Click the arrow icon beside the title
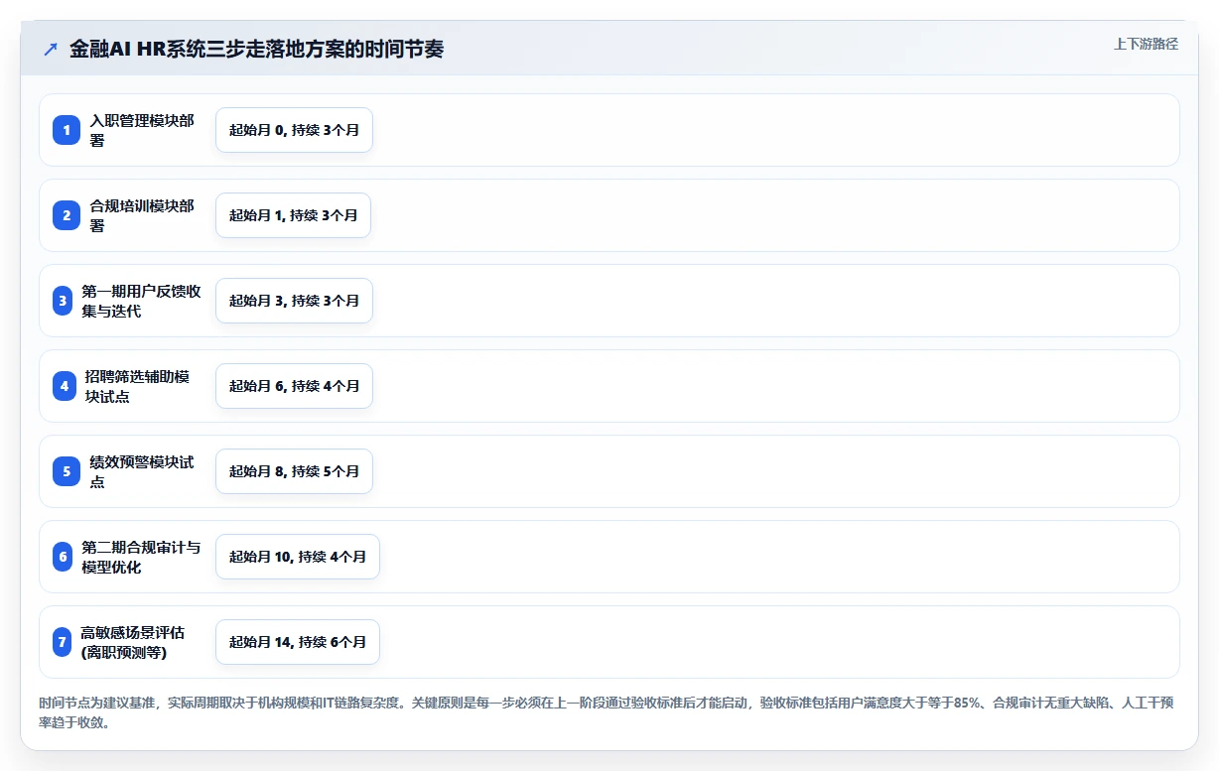 (x=51, y=50)
